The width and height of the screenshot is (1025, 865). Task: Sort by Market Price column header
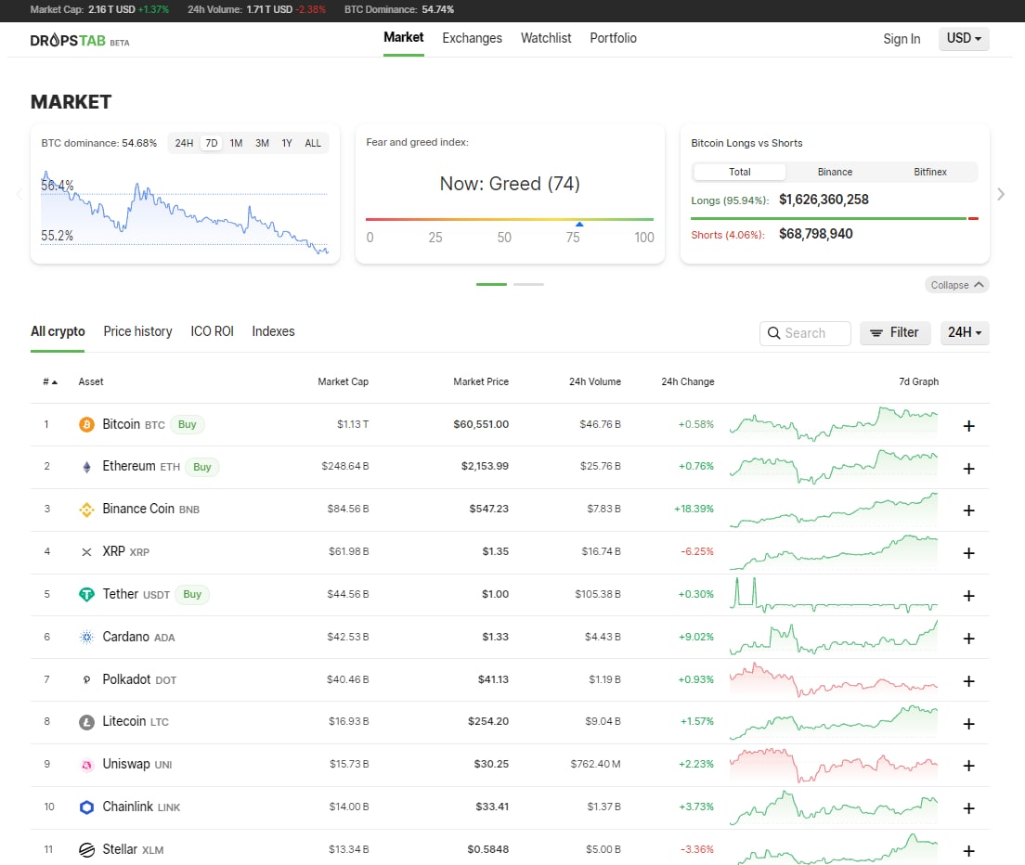(x=481, y=381)
